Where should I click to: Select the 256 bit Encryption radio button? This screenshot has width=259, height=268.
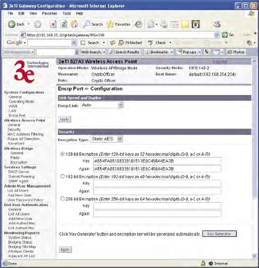tap(62, 199)
